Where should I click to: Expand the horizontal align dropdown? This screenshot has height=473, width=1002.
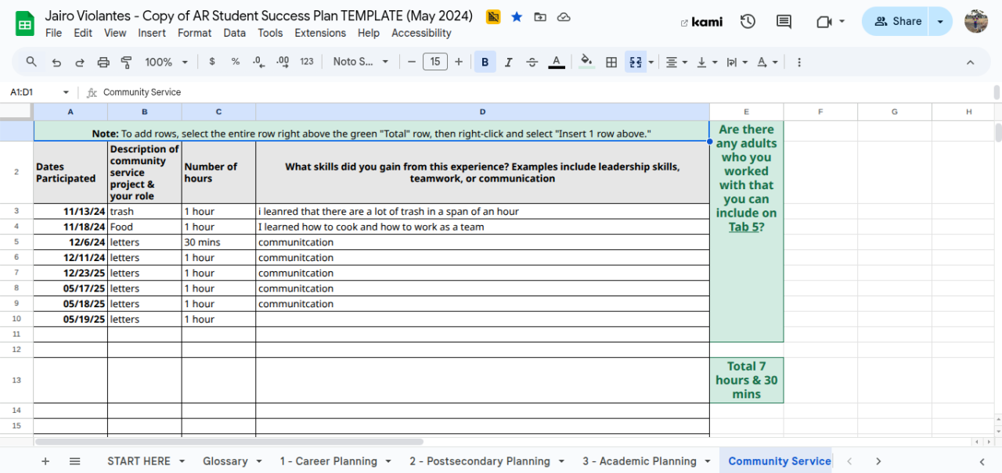pos(676,62)
